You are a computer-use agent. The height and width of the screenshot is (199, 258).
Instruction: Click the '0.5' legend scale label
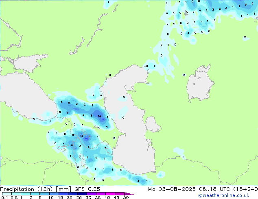[x=14, y=197]
